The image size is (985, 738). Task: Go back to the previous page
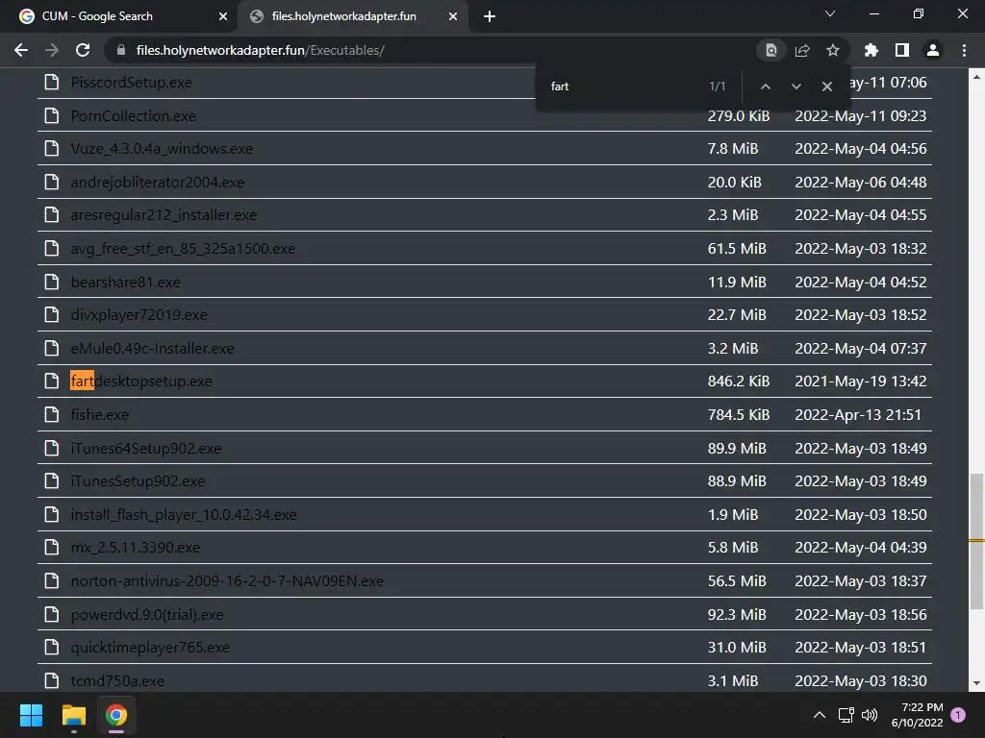tap(21, 50)
